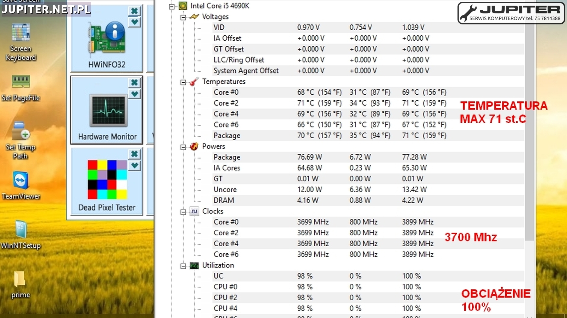Select the System Agent Offset row
Image resolution: width=567 pixels, height=318 pixels.
point(368,71)
